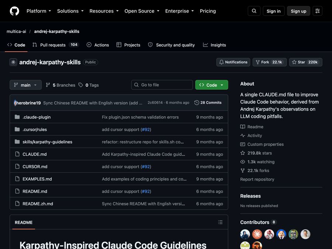This screenshot has width=332, height=249.
Task: Expand the Platform menu
Action: click(x=38, y=11)
